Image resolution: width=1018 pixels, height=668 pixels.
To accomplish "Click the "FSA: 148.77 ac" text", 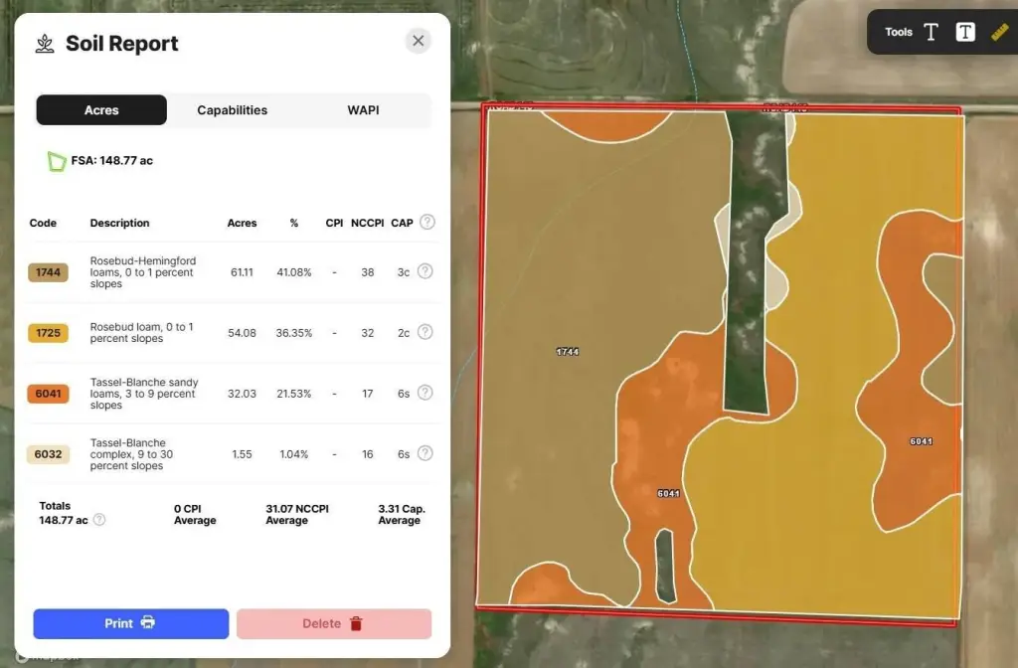I will pos(112,161).
